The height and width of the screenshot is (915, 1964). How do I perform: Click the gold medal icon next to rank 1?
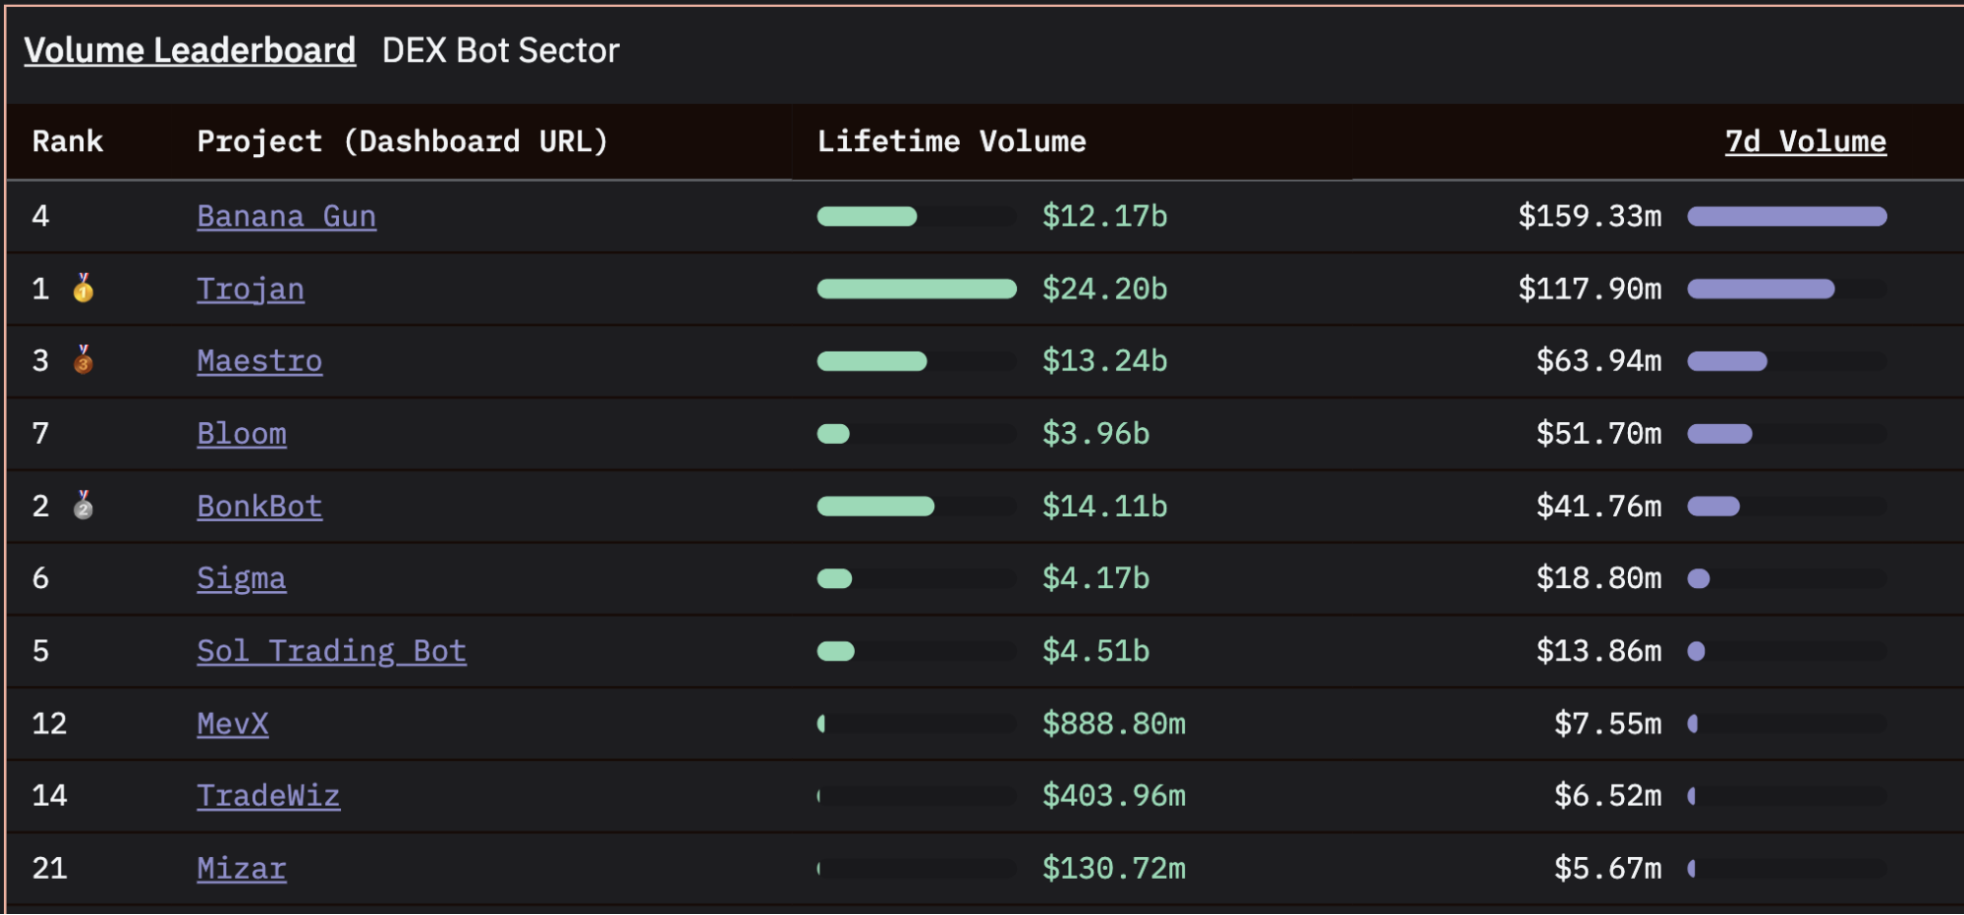click(x=84, y=288)
